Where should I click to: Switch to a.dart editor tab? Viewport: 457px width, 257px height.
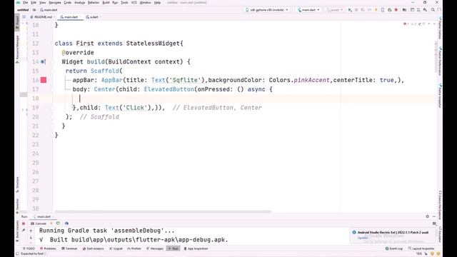coord(93,17)
